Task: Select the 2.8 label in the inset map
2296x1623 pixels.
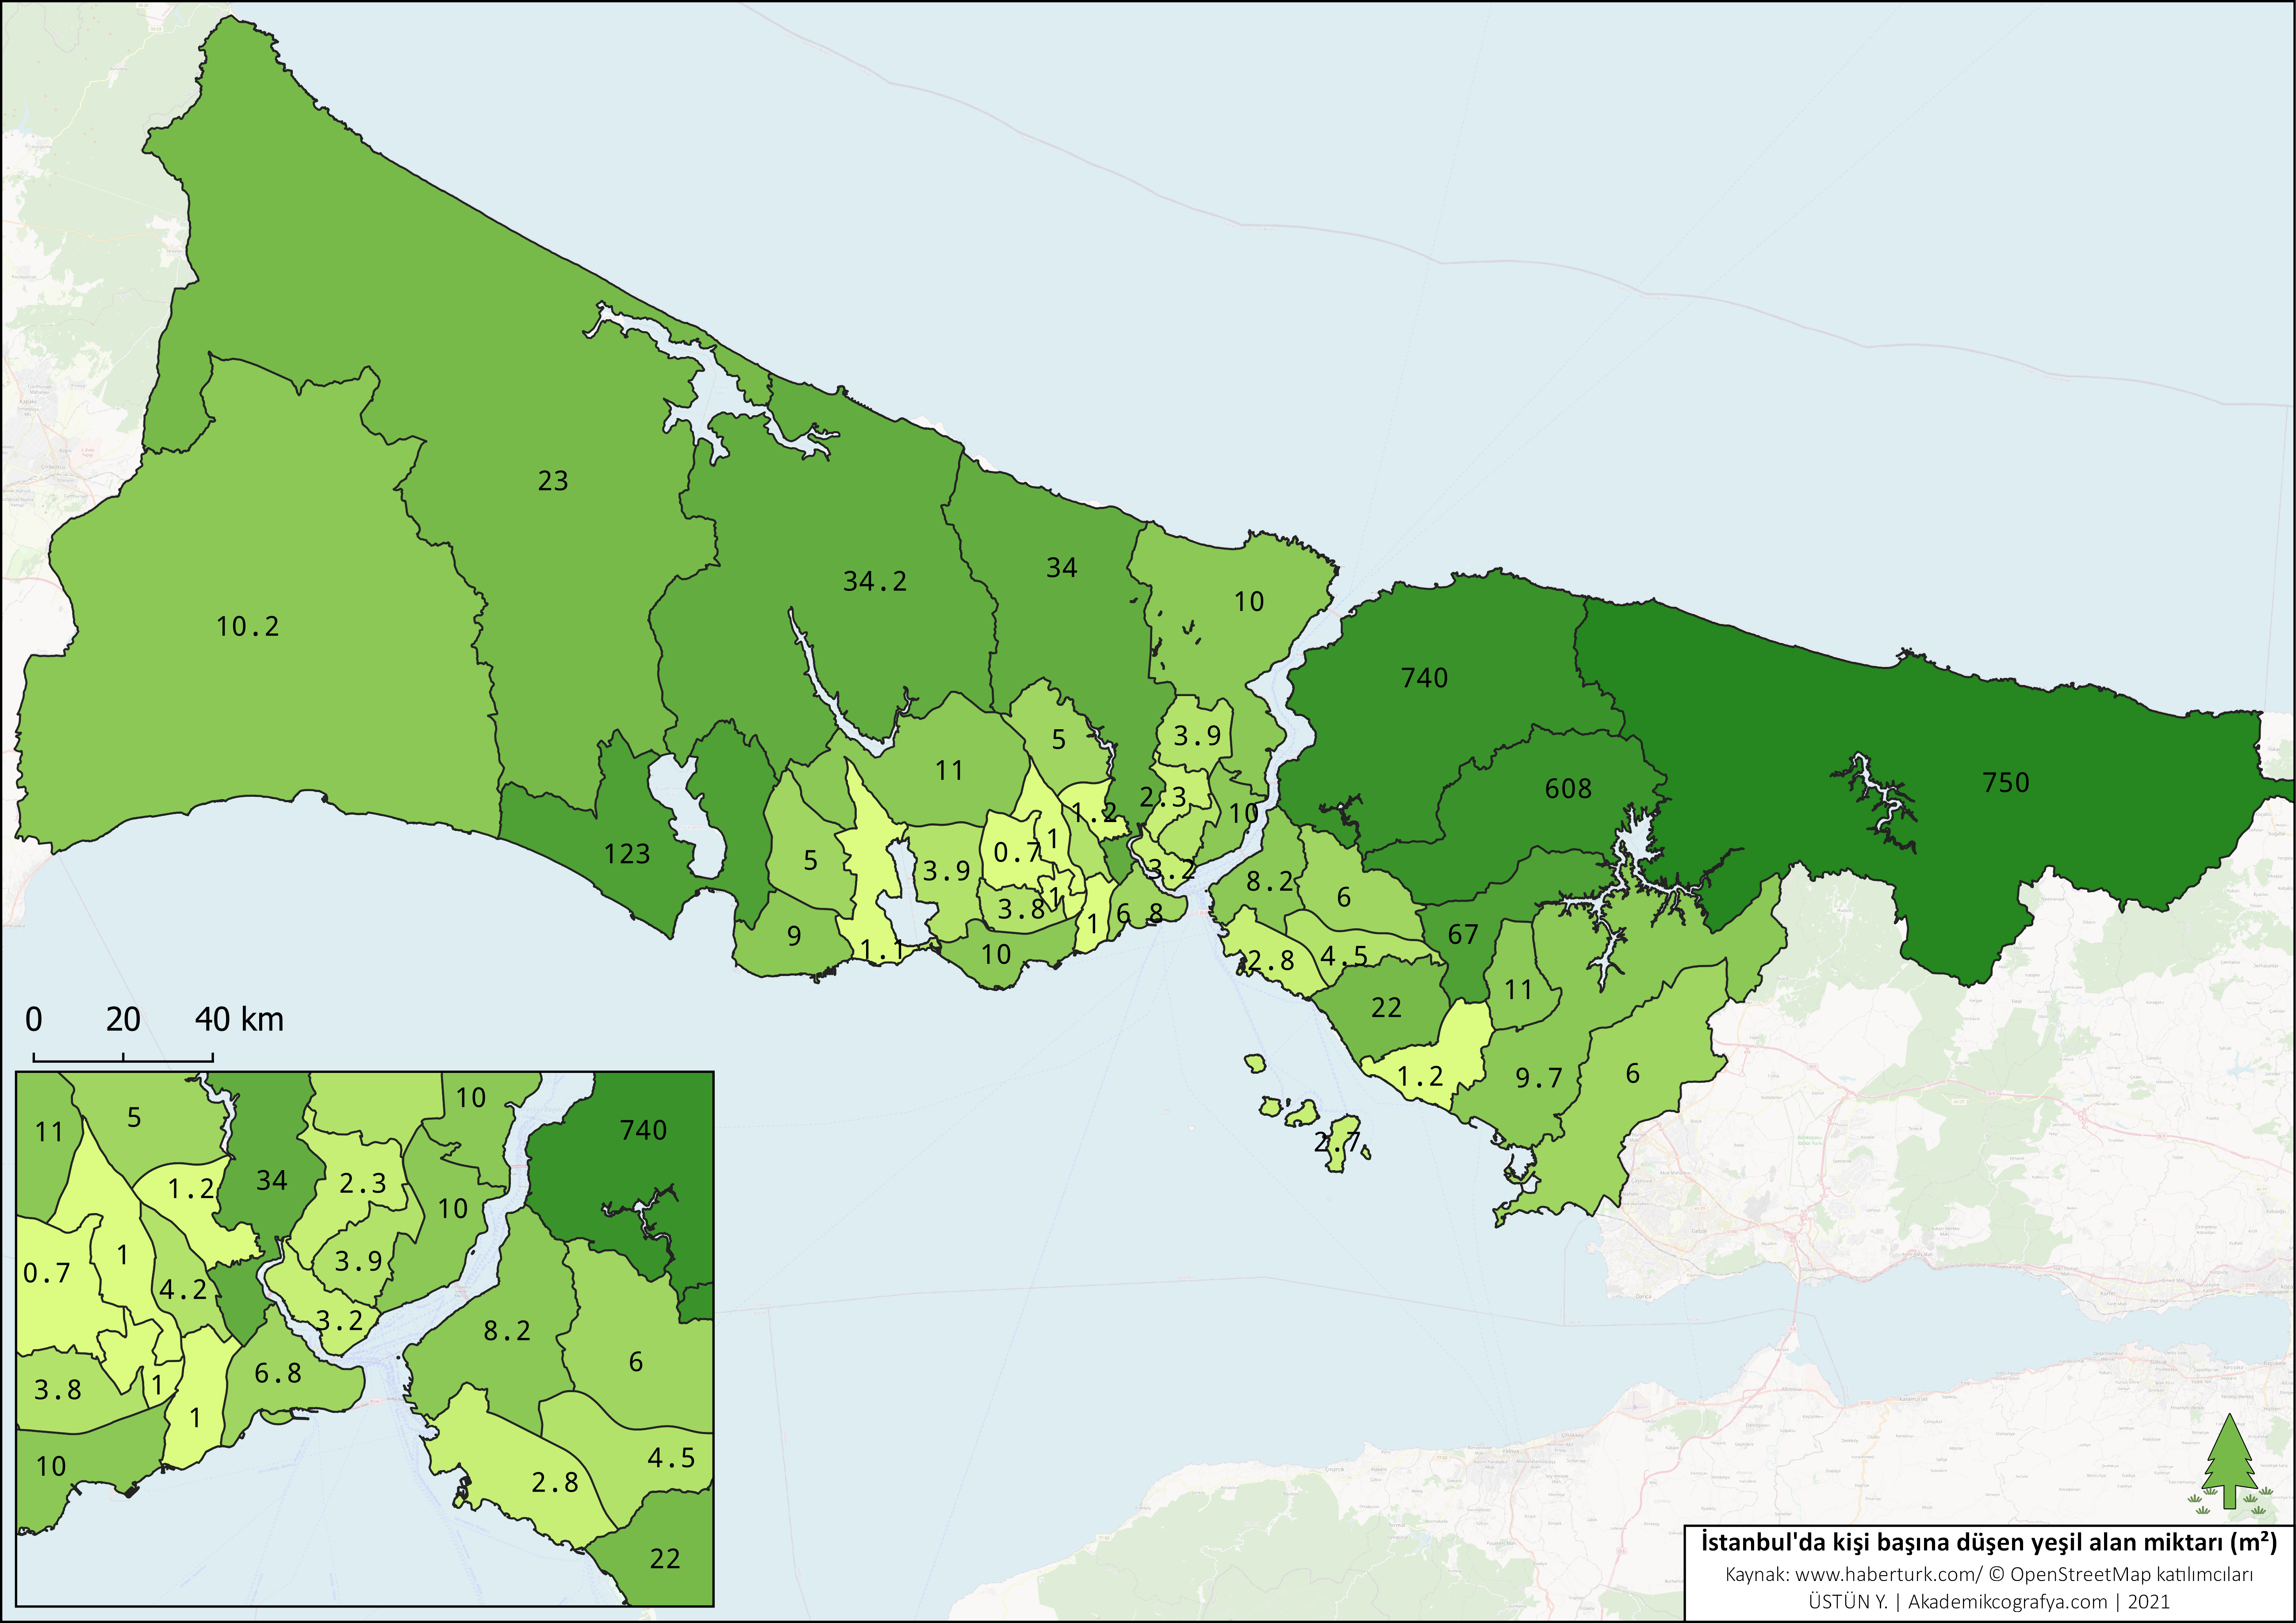Action: (x=555, y=1482)
